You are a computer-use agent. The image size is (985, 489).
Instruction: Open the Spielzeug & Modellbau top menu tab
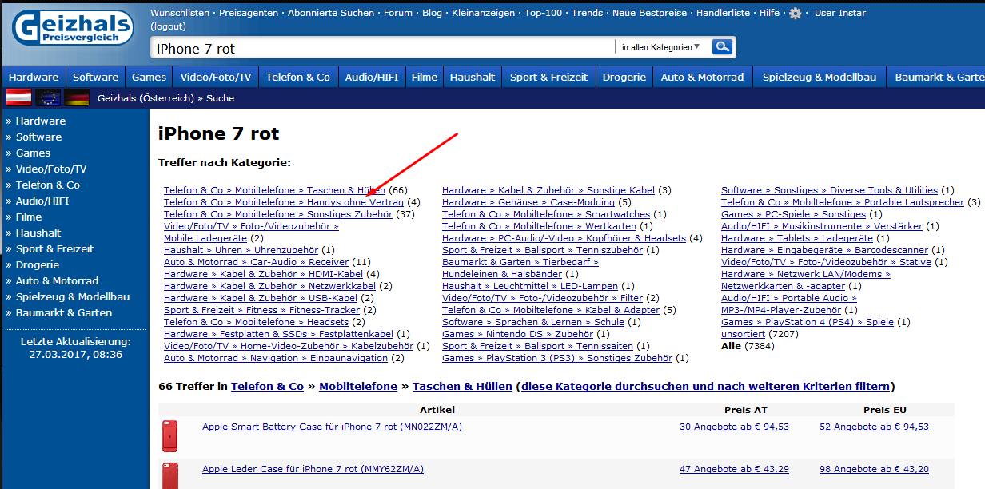(x=820, y=77)
